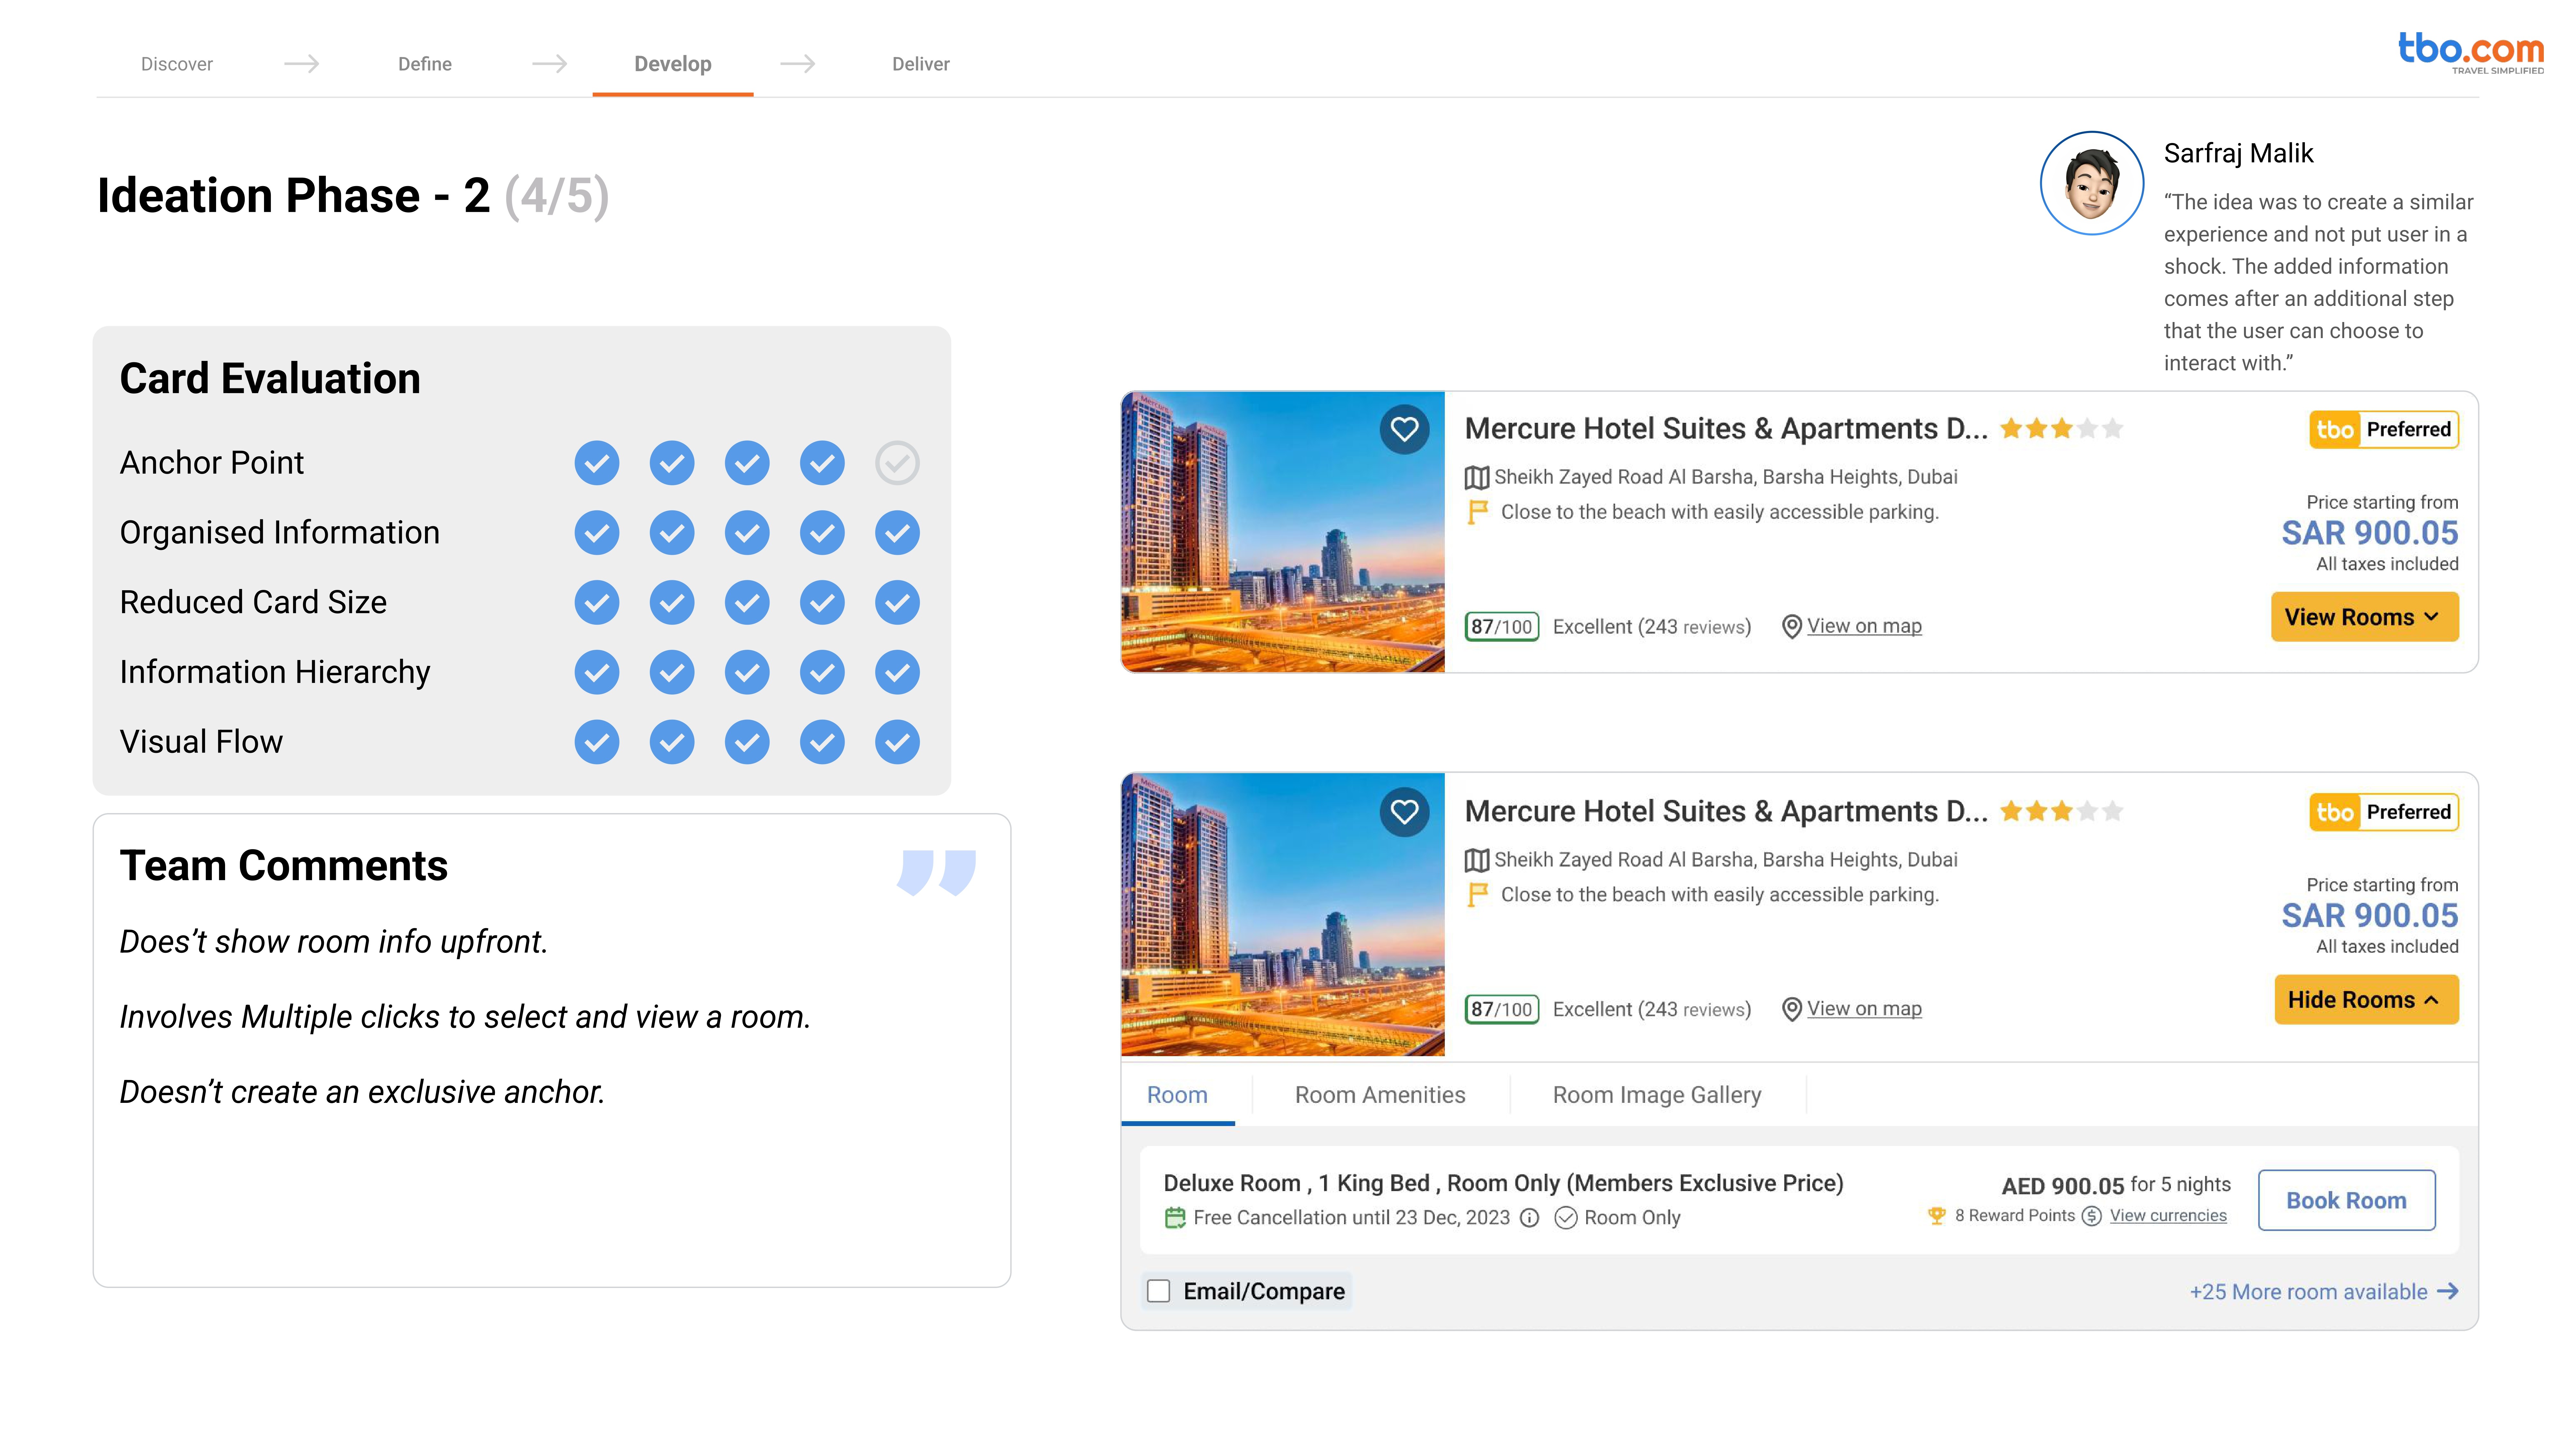
Task: Toggle the first Visual Flow checkmark
Action: tap(597, 742)
